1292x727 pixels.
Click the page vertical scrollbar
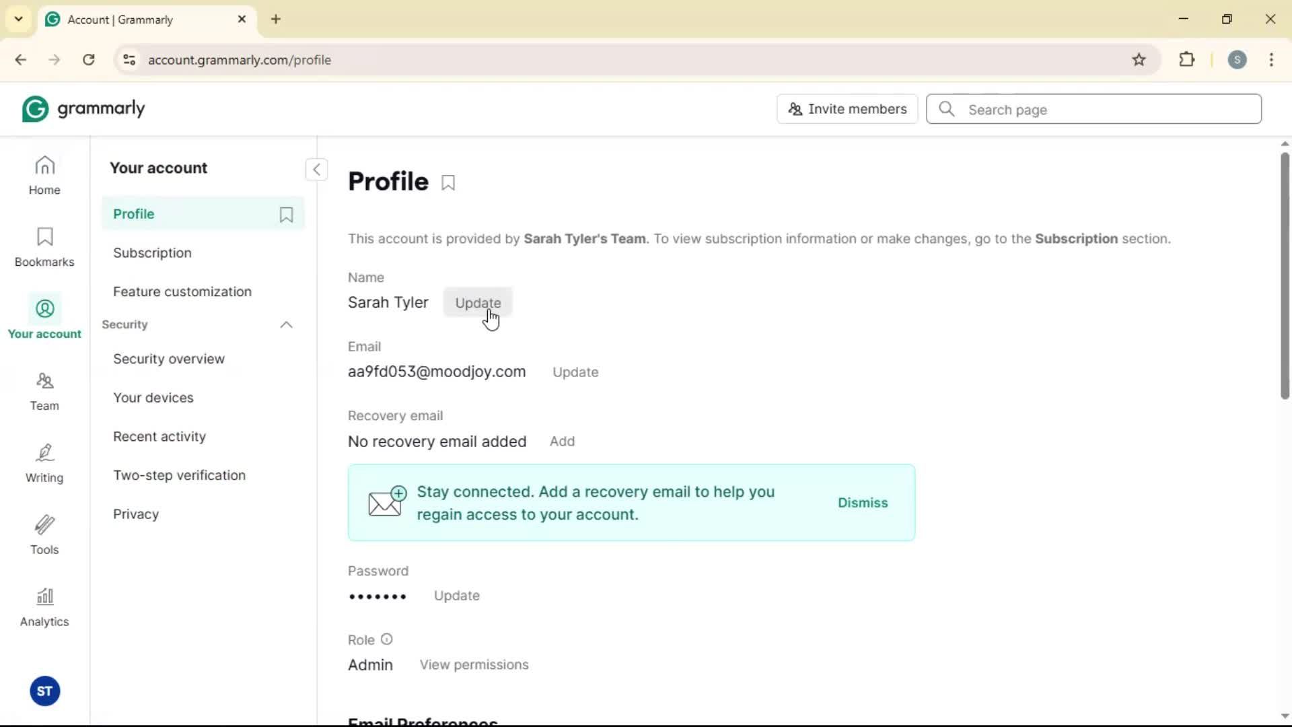[x=1284, y=276]
